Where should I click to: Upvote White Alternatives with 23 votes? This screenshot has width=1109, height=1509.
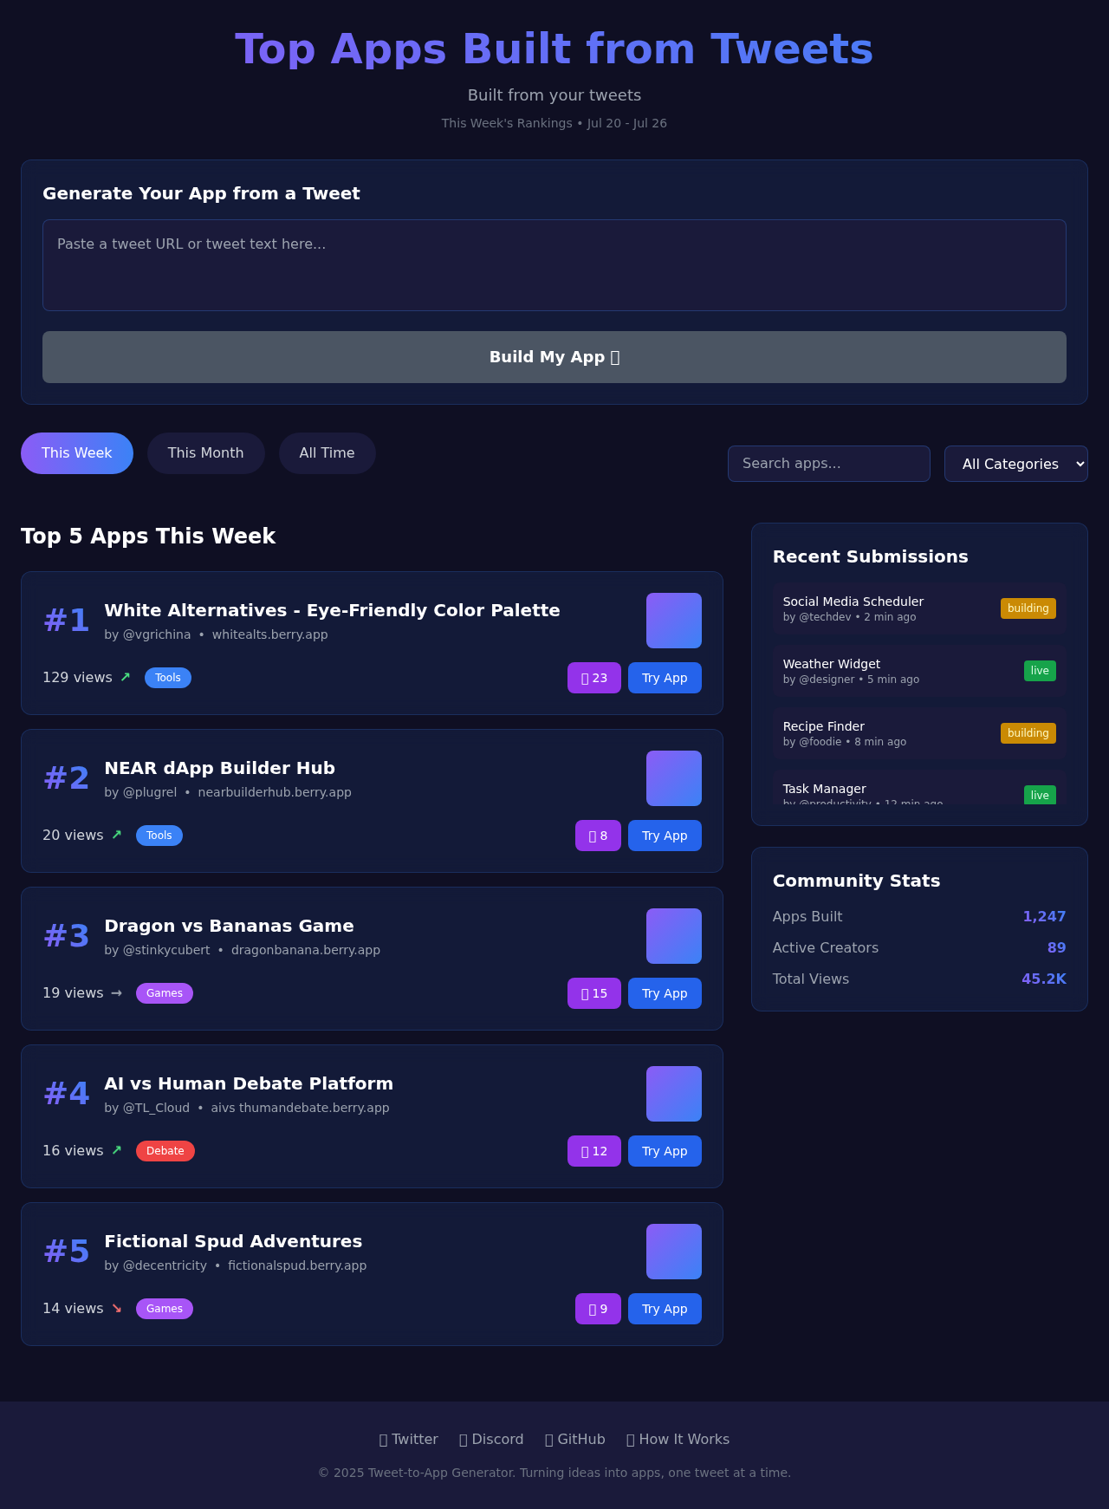tap(593, 678)
